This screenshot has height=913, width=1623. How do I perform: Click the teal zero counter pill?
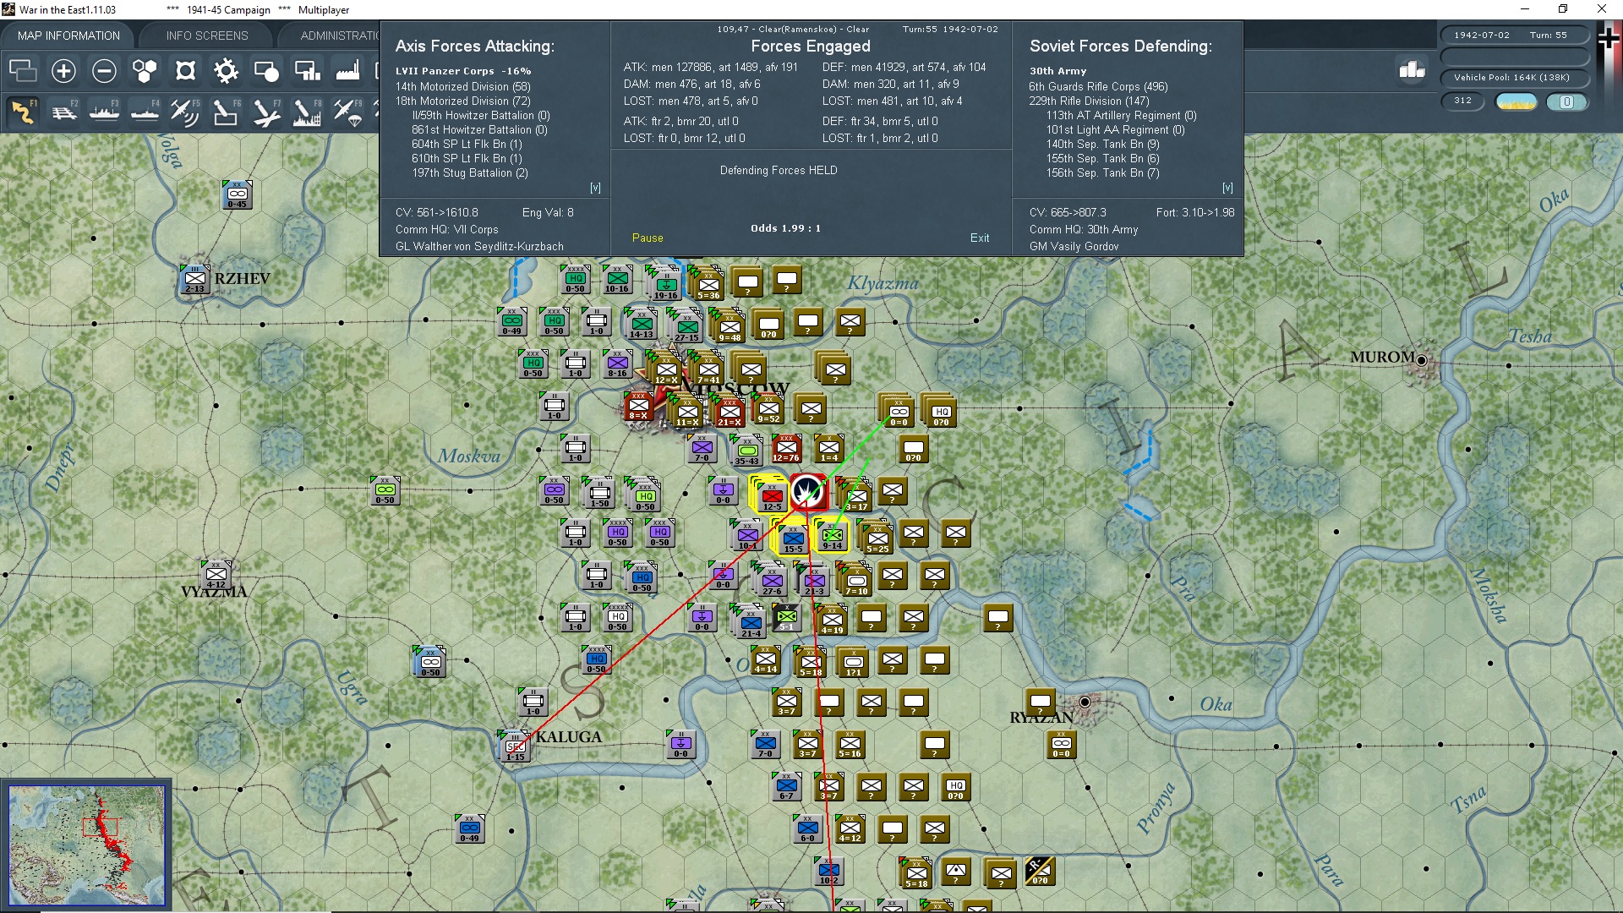point(1566,101)
